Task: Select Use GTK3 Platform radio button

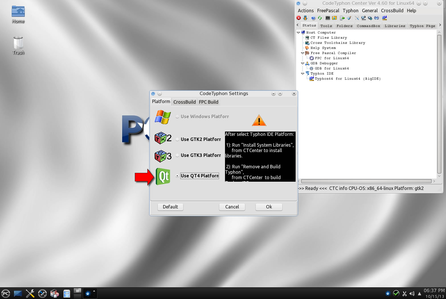Action: [177, 155]
